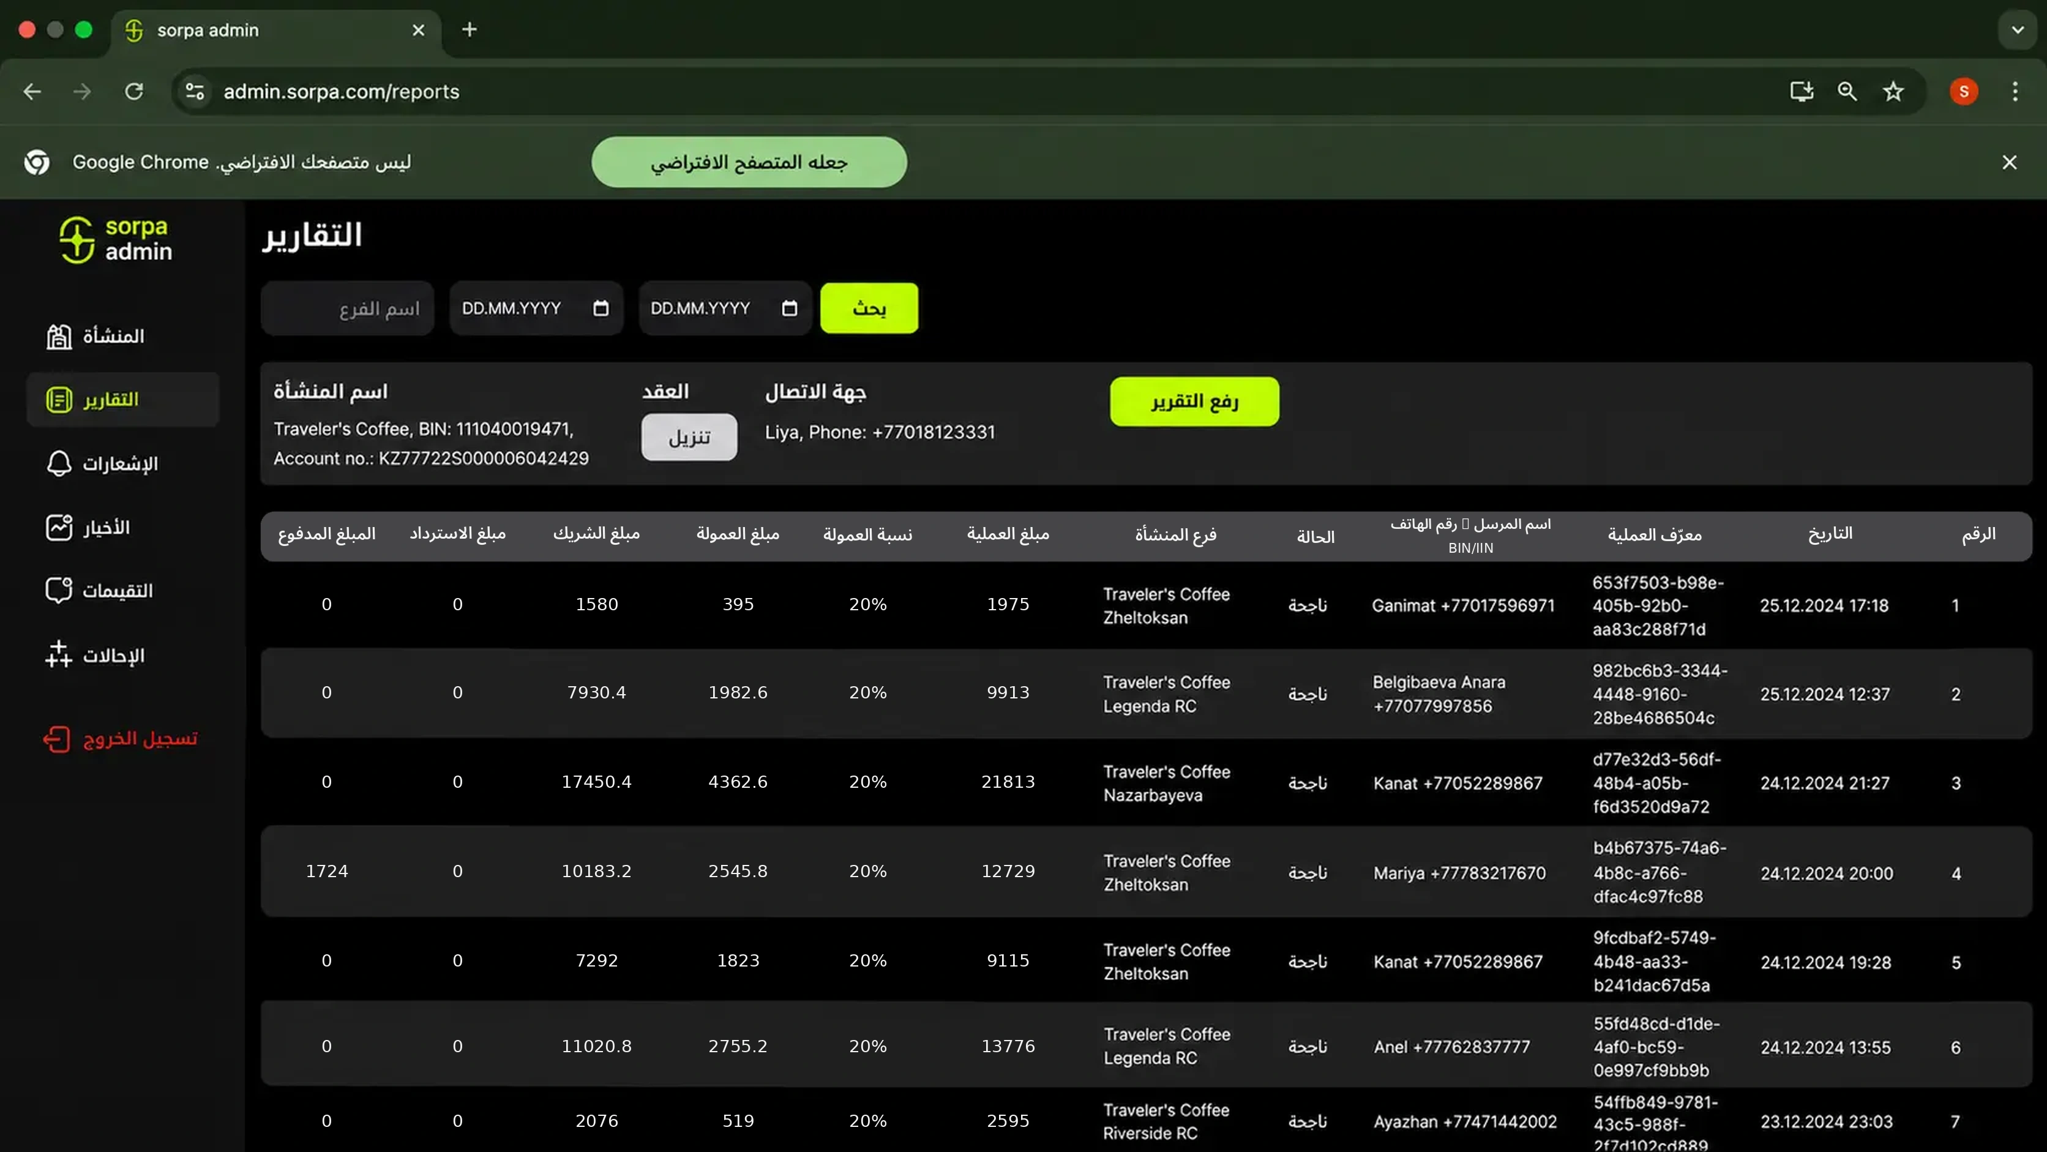2047x1152 pixels.
Task: Click the news chart icon in sidebar
Action: pos(59,528)
